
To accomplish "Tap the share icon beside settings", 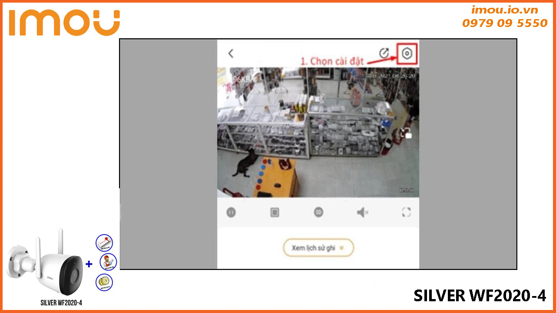I will pos(384,53).
